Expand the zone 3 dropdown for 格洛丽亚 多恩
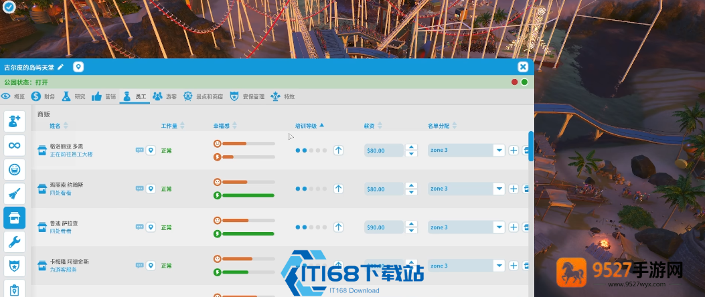 [499, 151]
